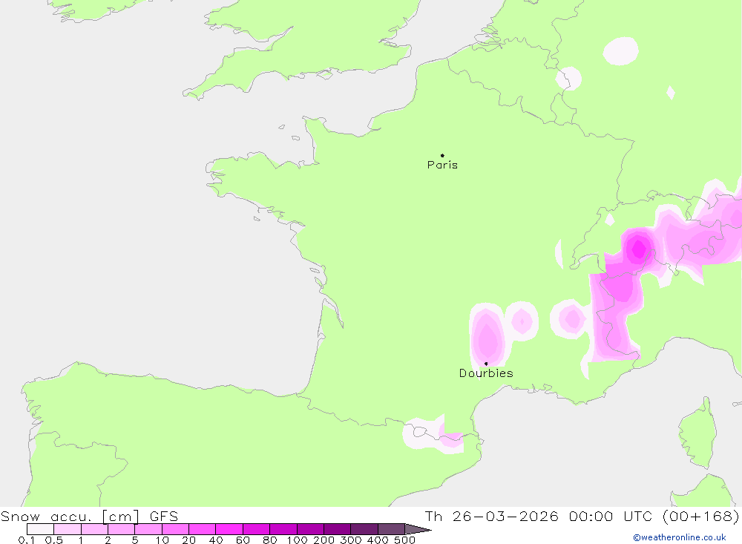The width and height of the screenshot is (742, 544).
Task: Pick the 0.1–0.5 cm white legend swatch
Action: [x=40, y=529]
